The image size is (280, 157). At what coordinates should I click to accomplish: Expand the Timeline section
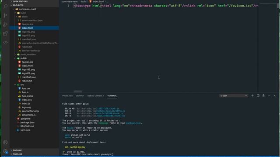(x=17, y=154)
